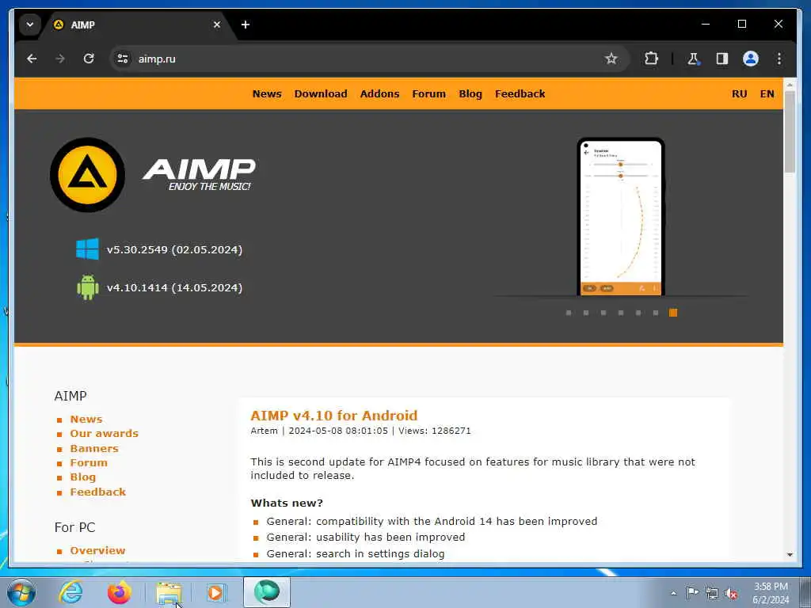Switch site language to EN

pos(767,93)
